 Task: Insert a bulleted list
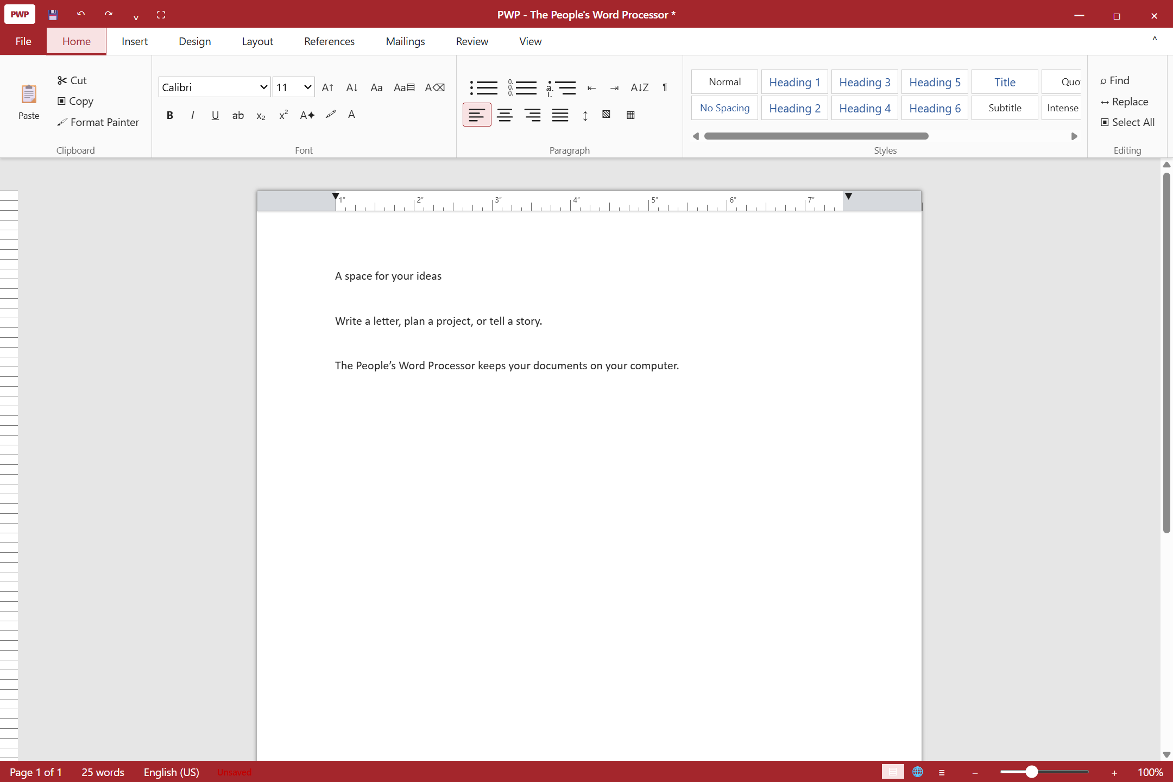click(483, 87)
